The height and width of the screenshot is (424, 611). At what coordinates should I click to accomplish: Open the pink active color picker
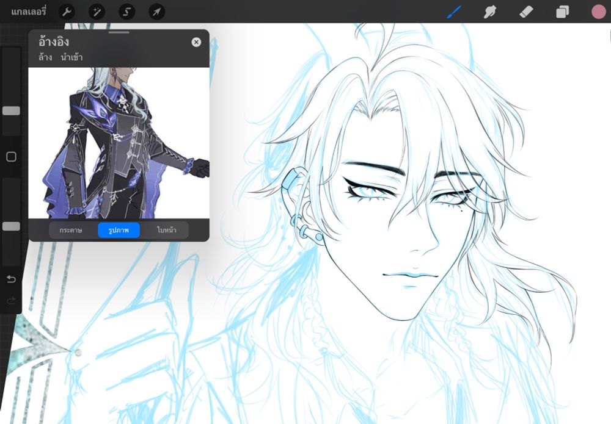(x=599, y=12)
